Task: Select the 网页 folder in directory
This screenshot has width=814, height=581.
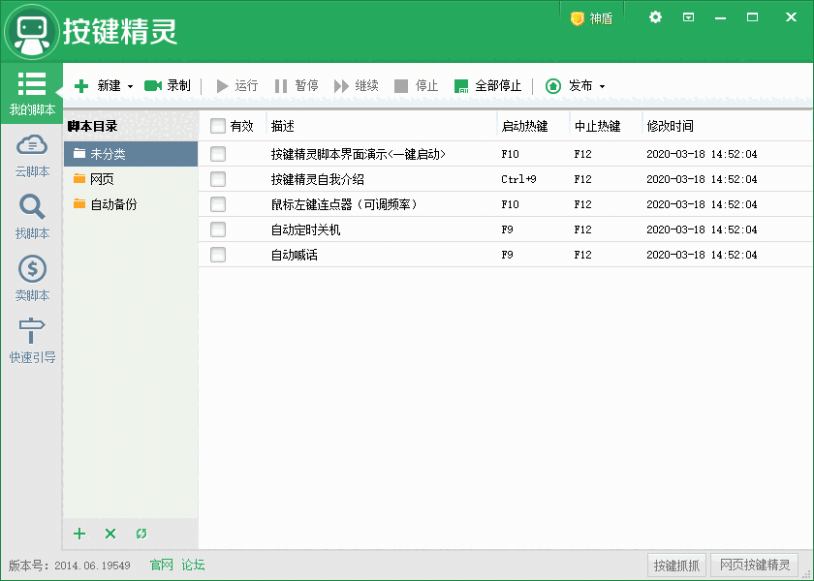Action: (x=102, y=179)
